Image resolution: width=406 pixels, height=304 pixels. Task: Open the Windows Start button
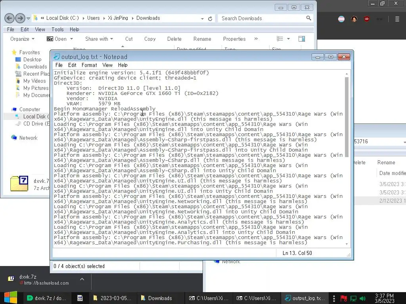[10, 298]
